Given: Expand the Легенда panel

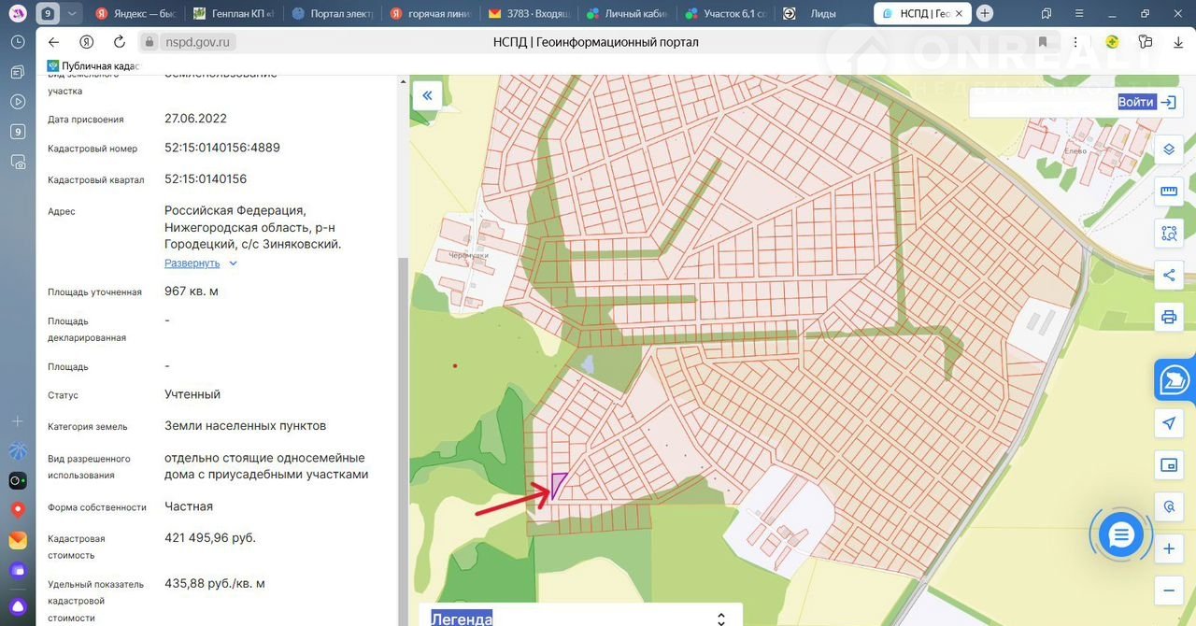Looking at the screenshot, I should (x=720, y=619).
